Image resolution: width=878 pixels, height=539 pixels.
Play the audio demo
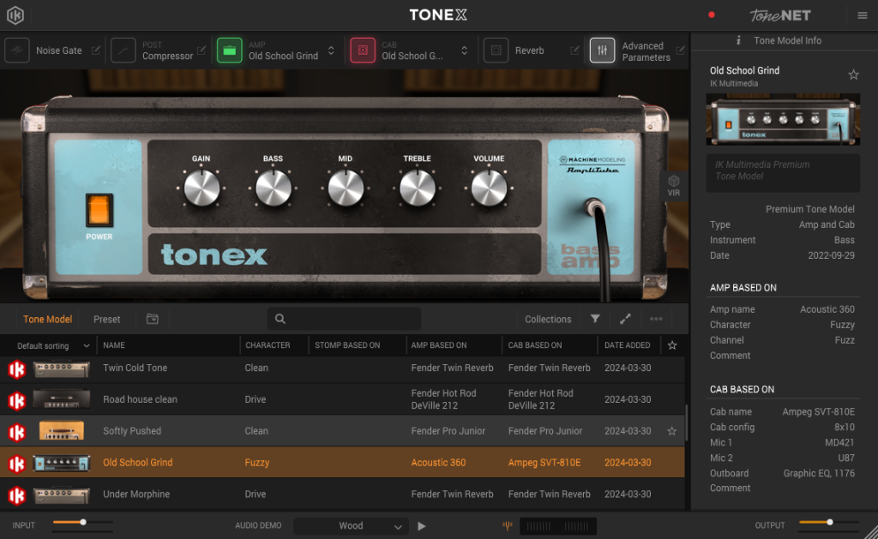click(422, 526)
